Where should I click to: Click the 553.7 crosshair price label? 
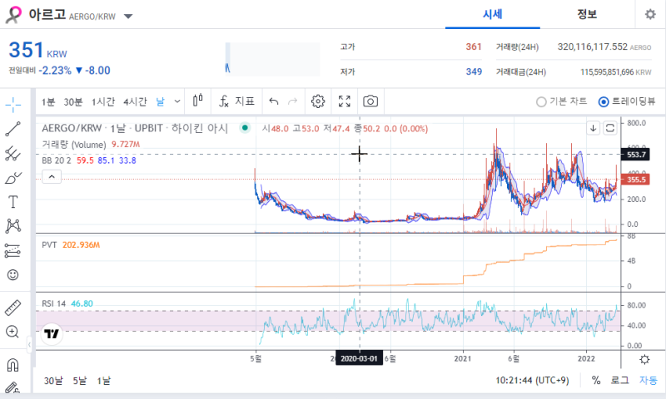636,155
